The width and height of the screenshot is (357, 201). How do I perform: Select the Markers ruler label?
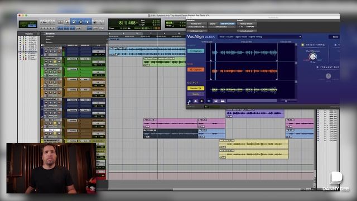49,42
